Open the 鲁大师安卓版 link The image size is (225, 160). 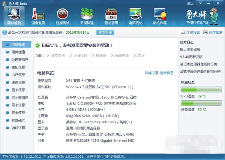coord(190,49)
